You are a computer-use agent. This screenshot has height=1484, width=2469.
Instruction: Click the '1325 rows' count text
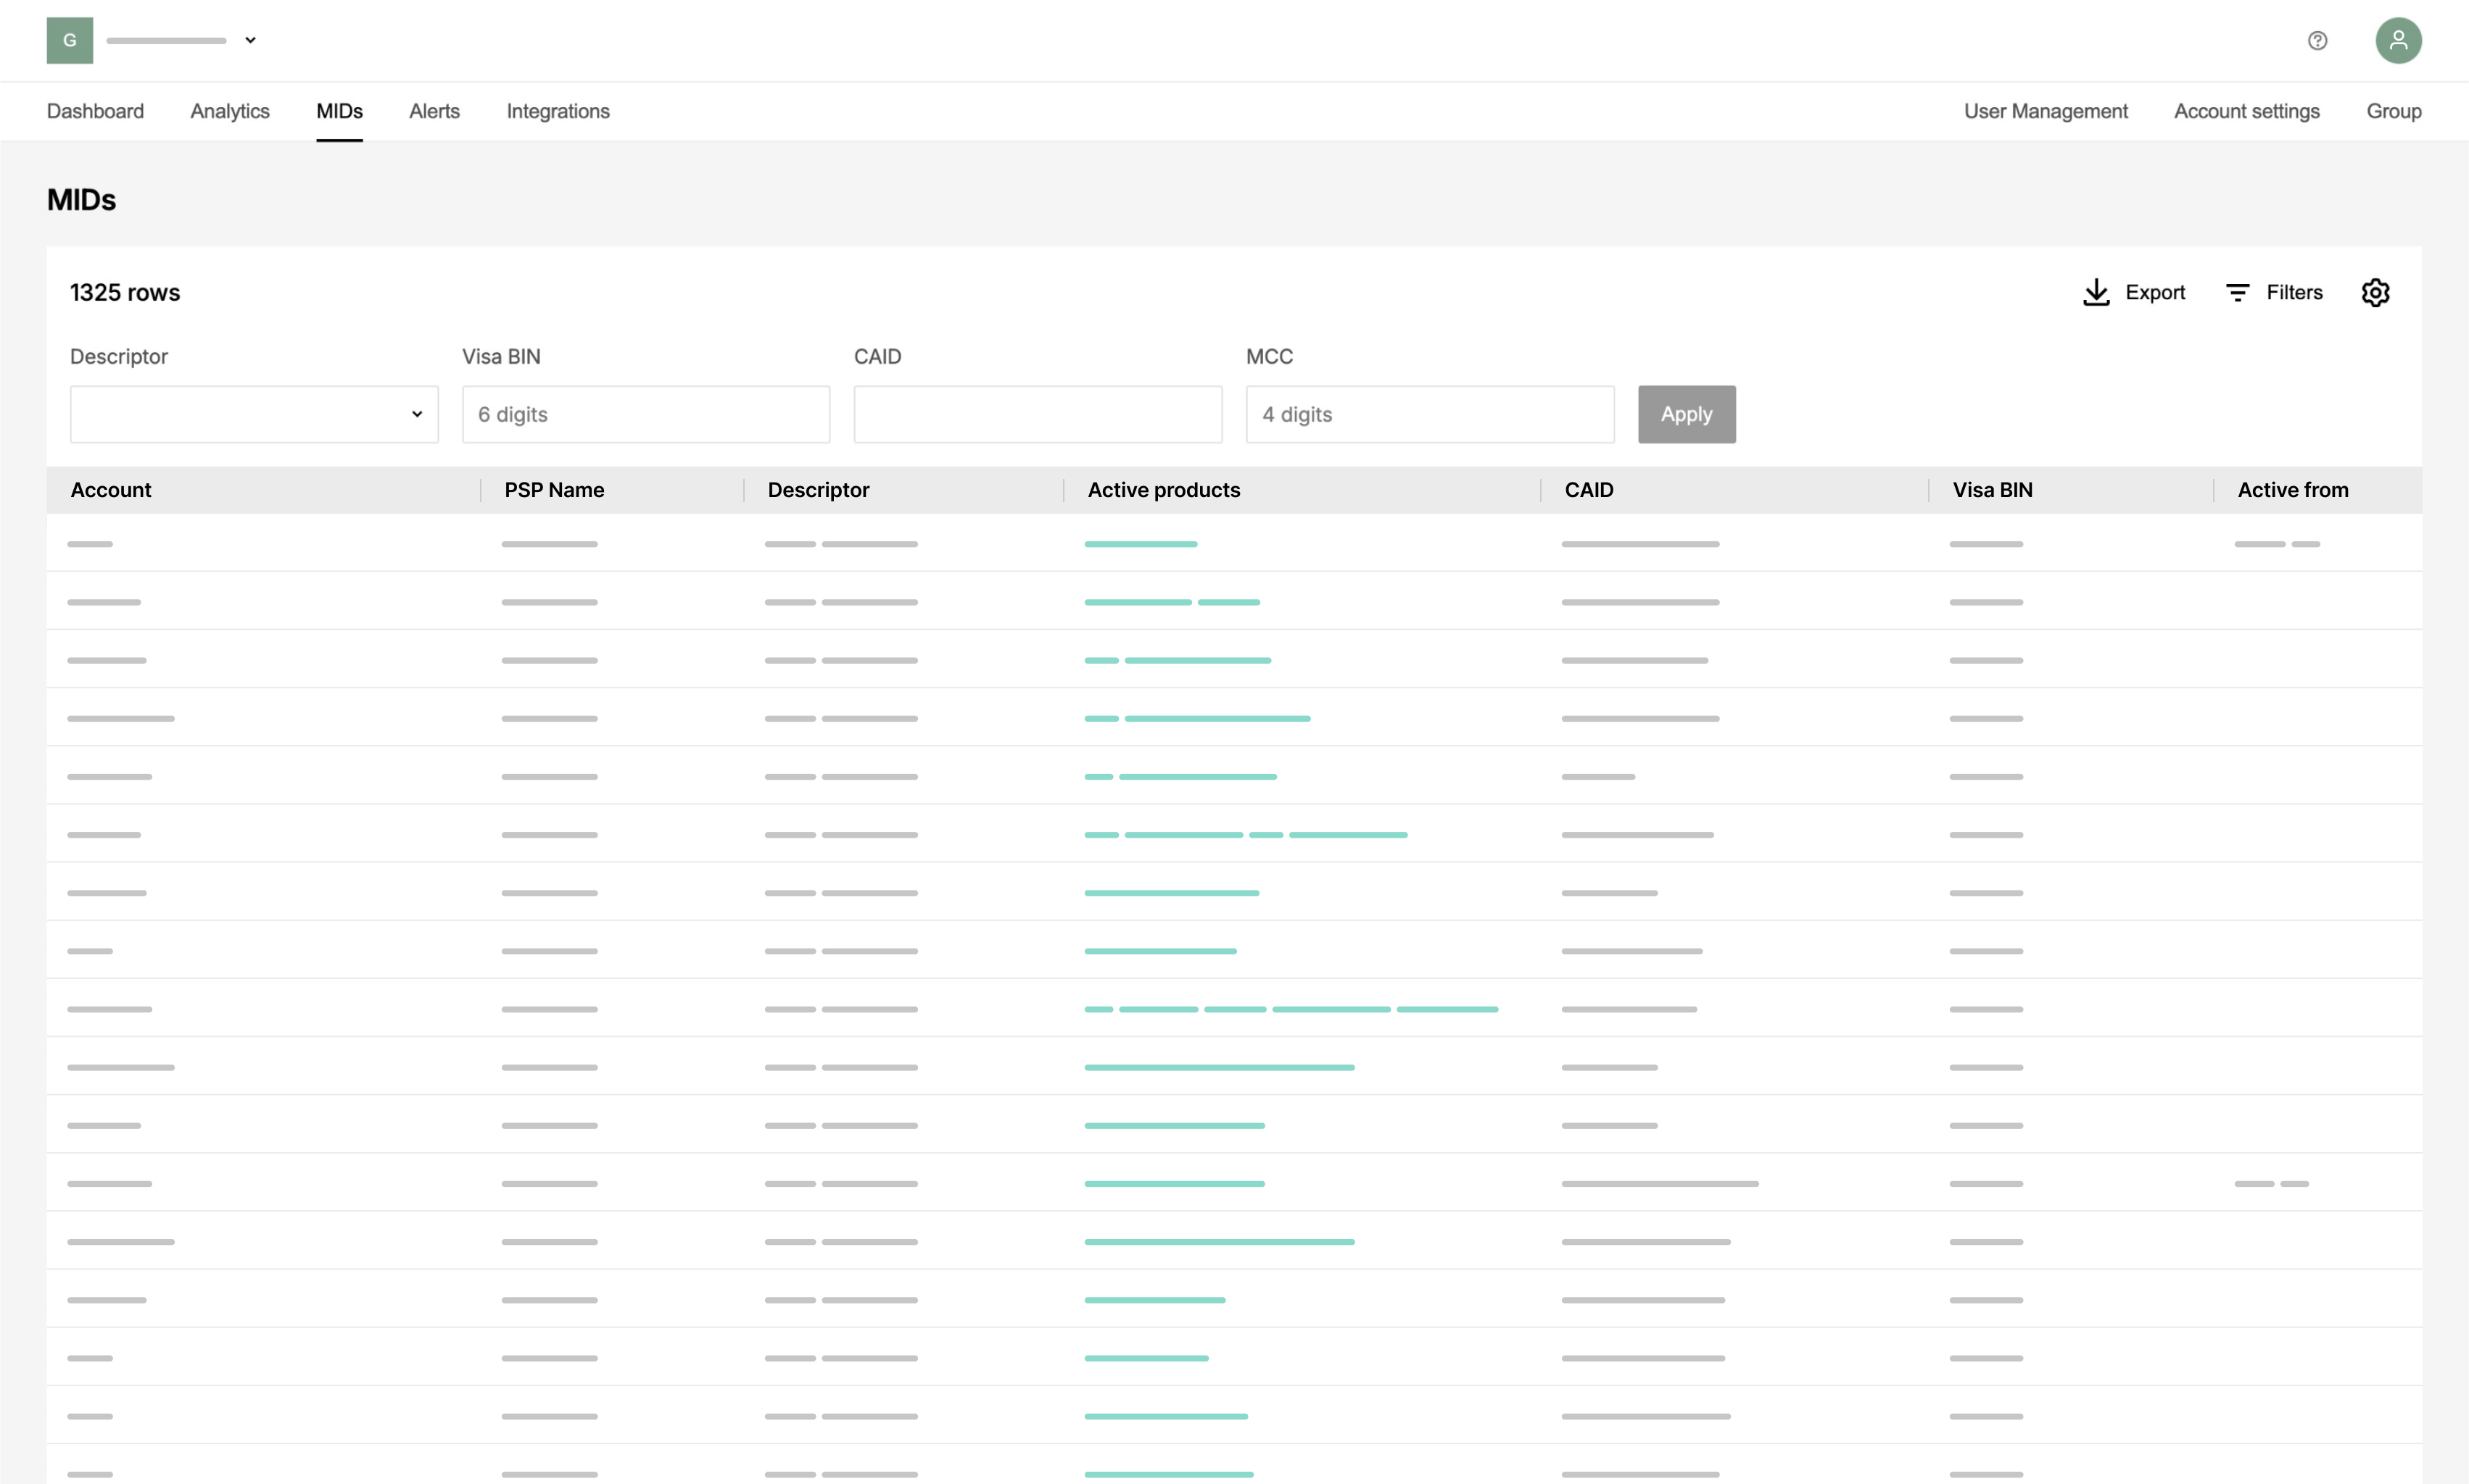click(125, 292)
